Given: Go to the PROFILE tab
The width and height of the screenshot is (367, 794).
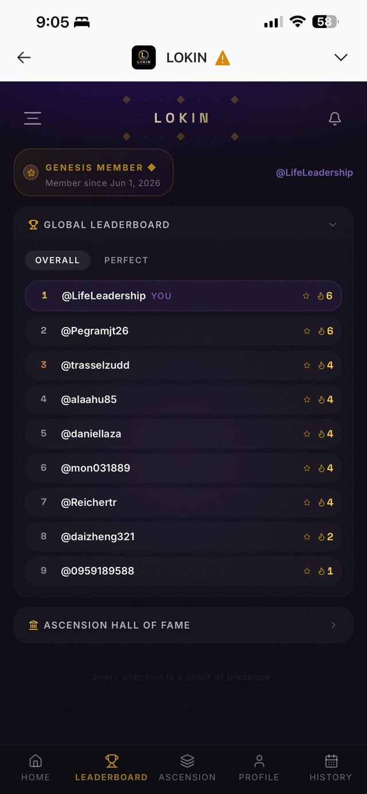Looking at the screenshot, I should click(x=259, y=768).
